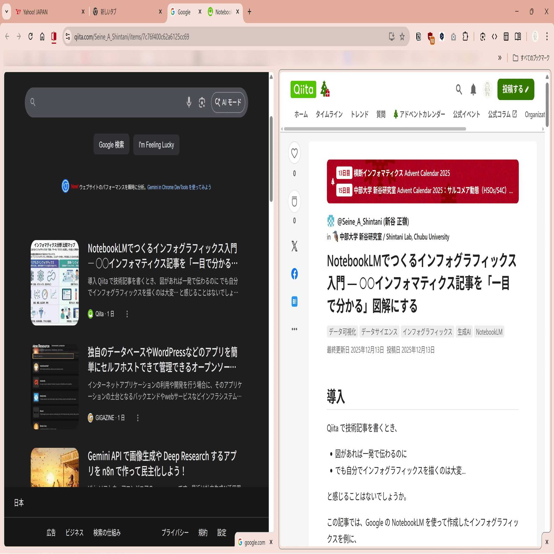
Task: Open Qiita search with the magnifier icon
Action: click(459, 89)
